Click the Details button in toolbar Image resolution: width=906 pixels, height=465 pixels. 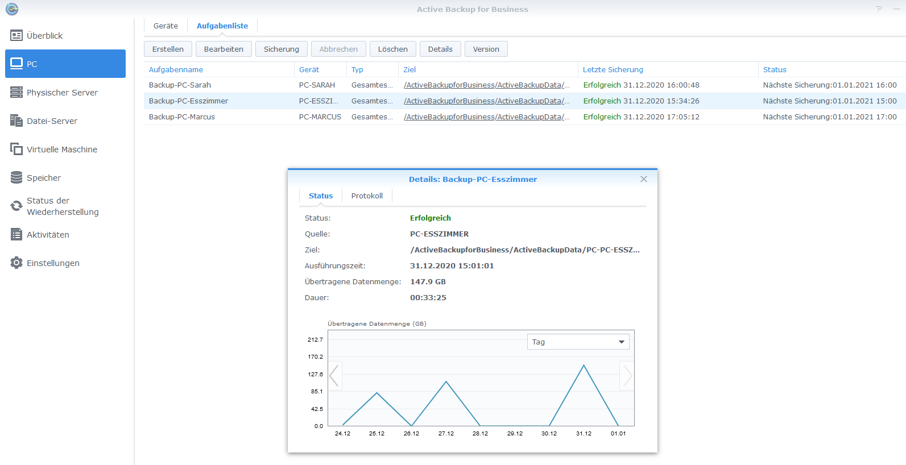point(440,49)
